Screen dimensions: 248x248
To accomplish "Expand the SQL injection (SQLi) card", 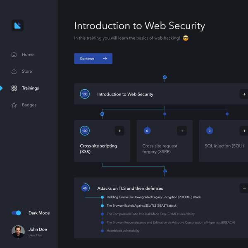I will coord(244,131).
